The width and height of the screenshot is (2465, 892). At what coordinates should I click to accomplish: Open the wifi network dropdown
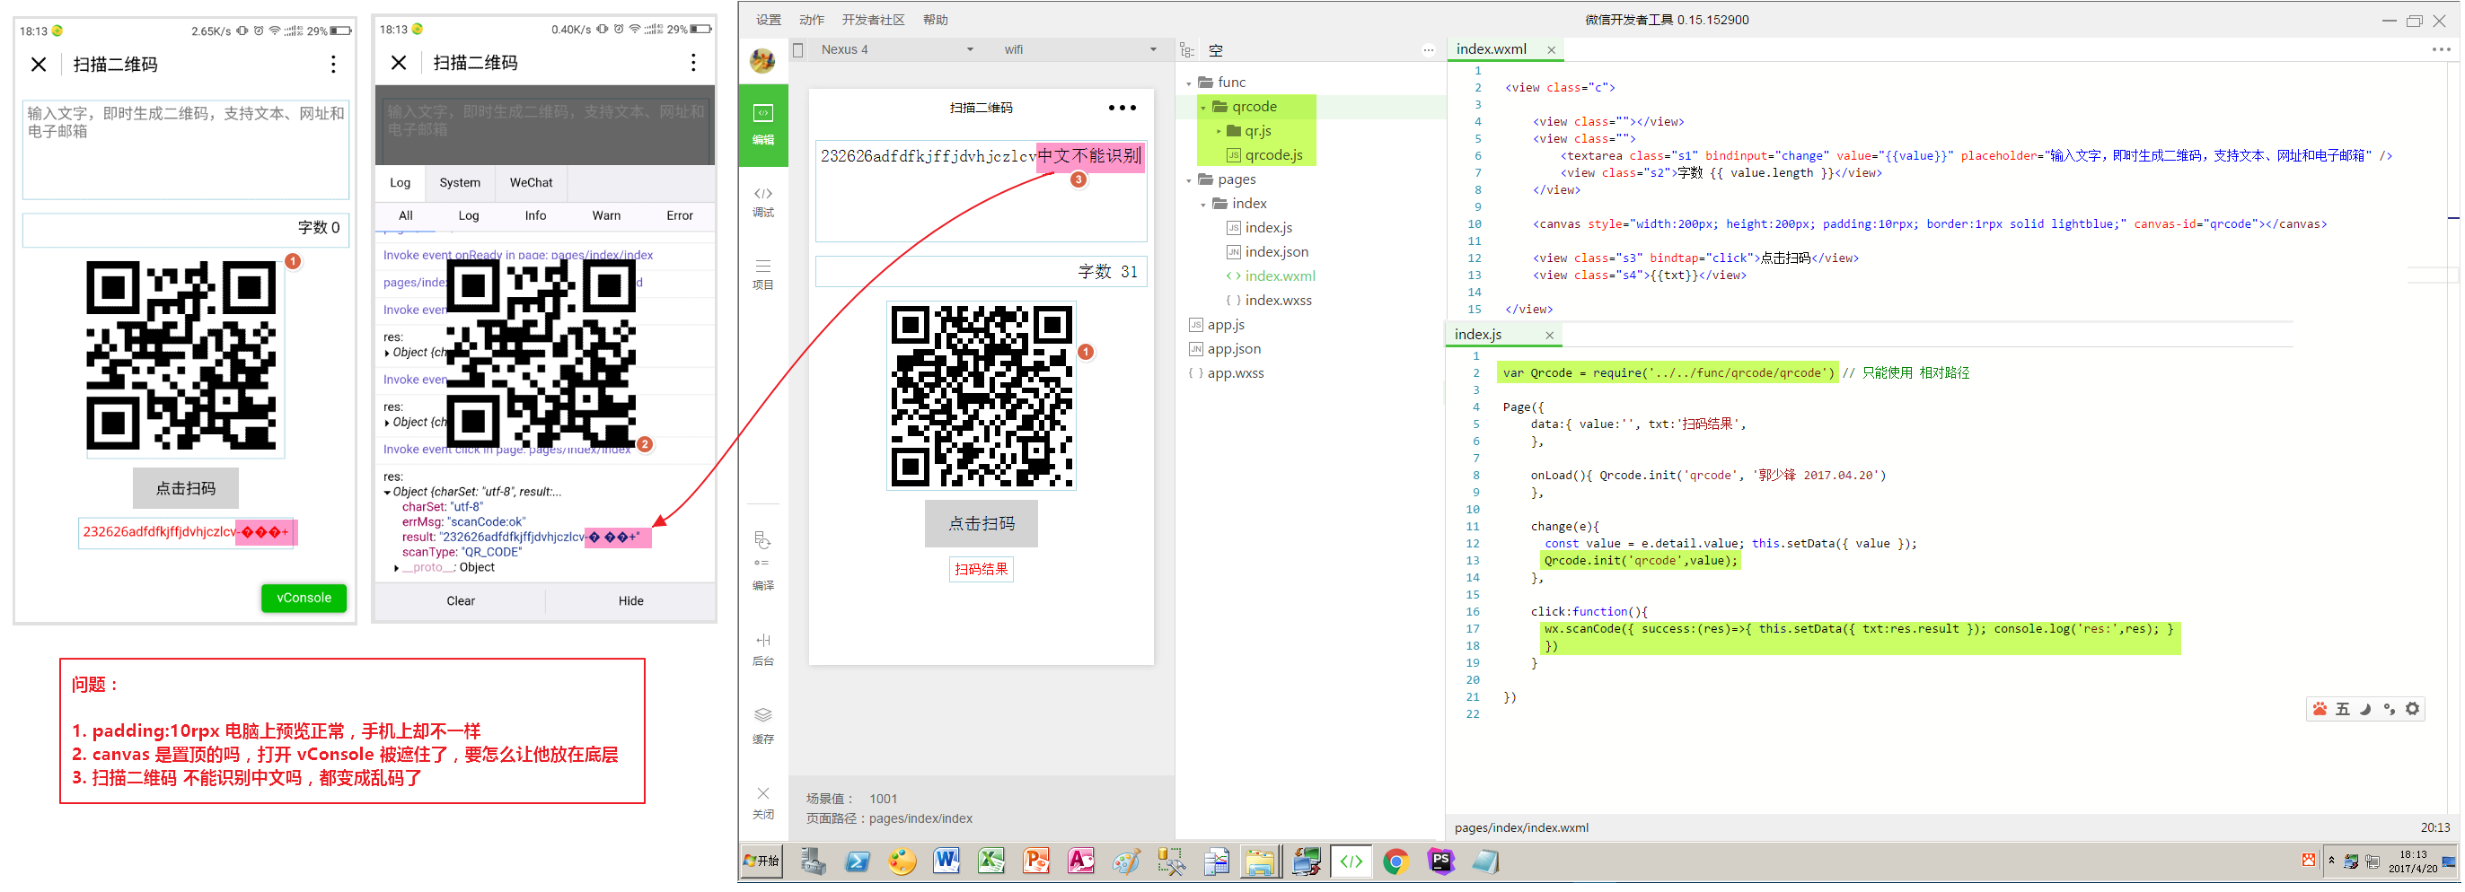click(x=1079, y=49)
